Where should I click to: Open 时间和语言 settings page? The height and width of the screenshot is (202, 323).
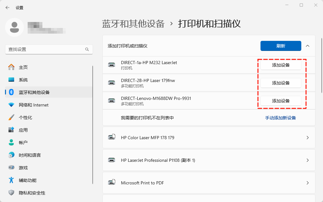click(30, 155)
